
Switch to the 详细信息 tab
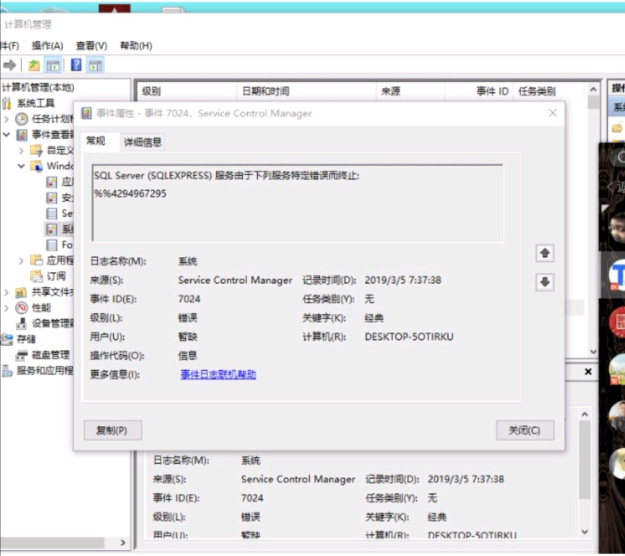pos(142,142)
